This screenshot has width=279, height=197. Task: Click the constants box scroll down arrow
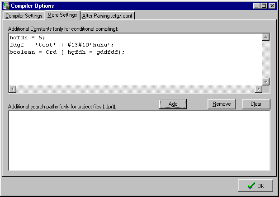pyautogui.click(x=266, y=81)
